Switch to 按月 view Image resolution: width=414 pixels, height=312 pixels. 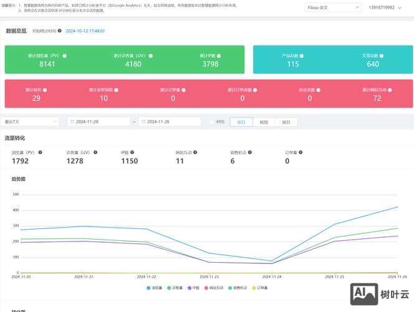coord(286,122)
